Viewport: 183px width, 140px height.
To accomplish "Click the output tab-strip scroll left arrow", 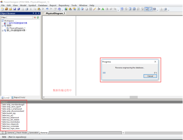I will (2, 133).
